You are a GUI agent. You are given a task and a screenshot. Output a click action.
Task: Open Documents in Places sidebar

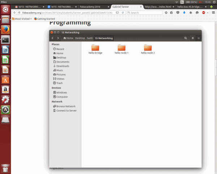pos(61,62)
